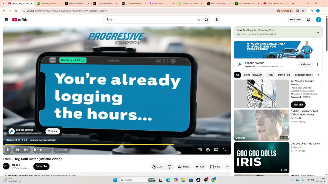Viewport: 328px width, 184px height.
Task: Skip to the previous video
Action: (x=18, y=150)
